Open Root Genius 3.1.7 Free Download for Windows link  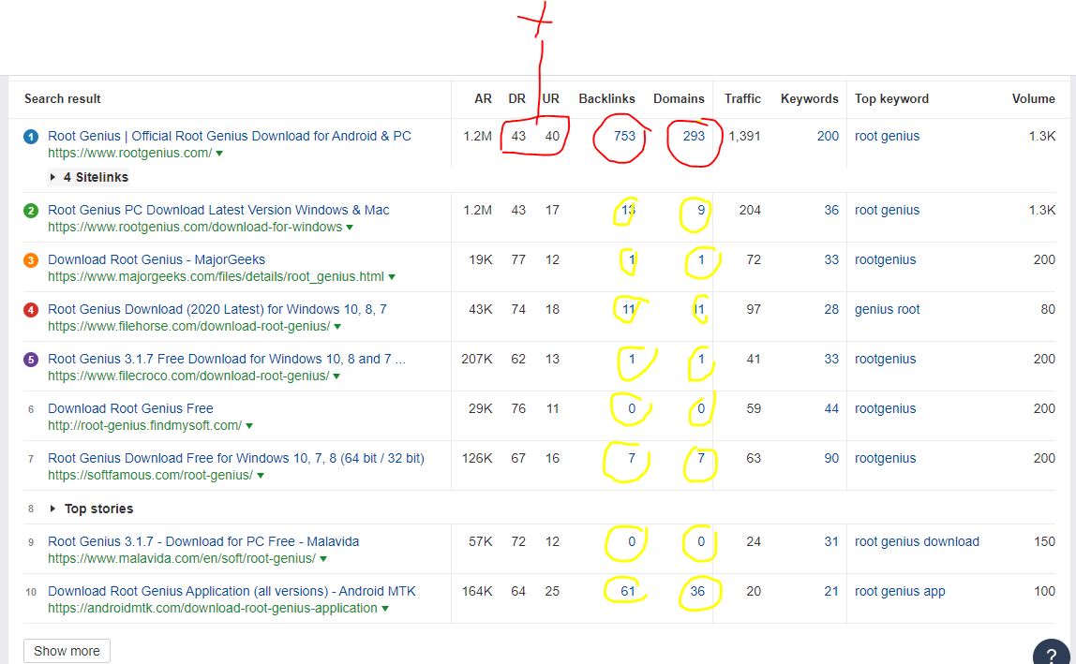click(x=227, y=359)
